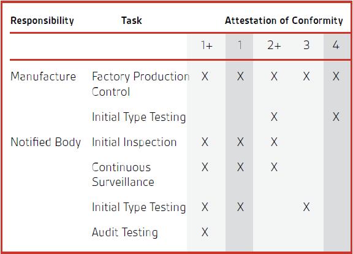Click the Audit Testing task

(x=125, y=233)
